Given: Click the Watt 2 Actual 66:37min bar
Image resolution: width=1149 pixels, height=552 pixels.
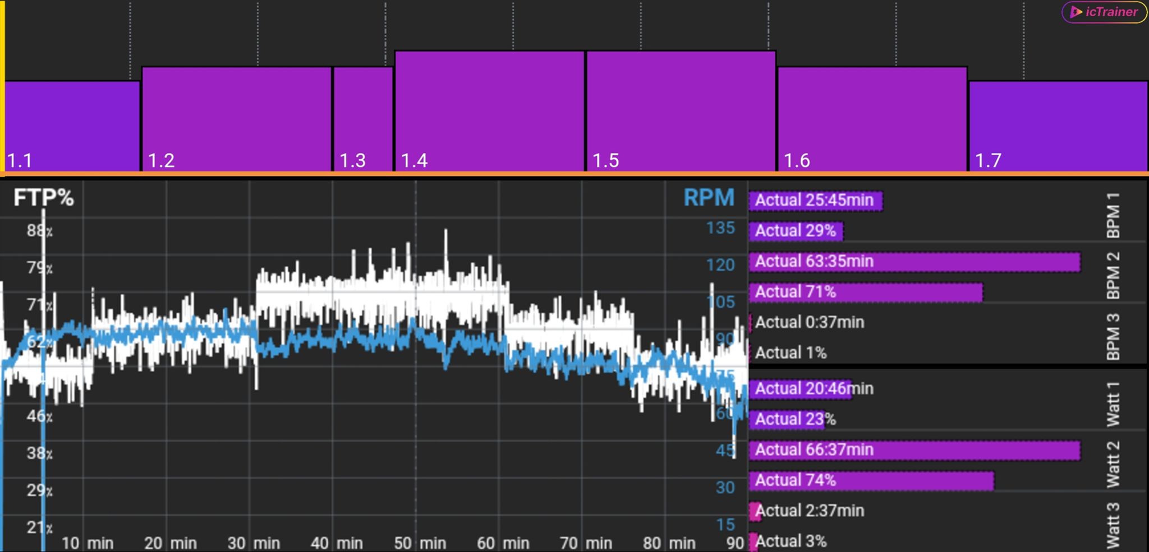Looking at the screenshot, I should coord(913,450).
